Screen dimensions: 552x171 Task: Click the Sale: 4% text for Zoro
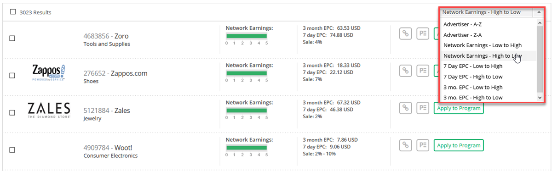coord(312,42)
